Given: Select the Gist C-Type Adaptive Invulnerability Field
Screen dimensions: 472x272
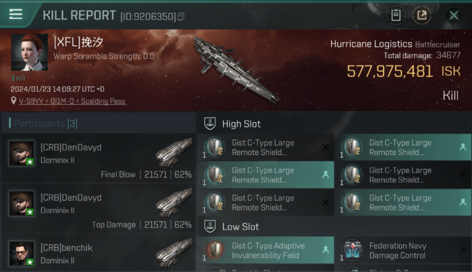Looking at the screenshot, I should point(266,250).
